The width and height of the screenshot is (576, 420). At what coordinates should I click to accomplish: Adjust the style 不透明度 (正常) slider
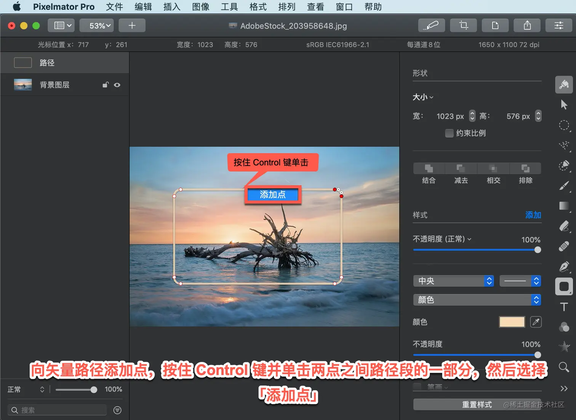[477, 250]
